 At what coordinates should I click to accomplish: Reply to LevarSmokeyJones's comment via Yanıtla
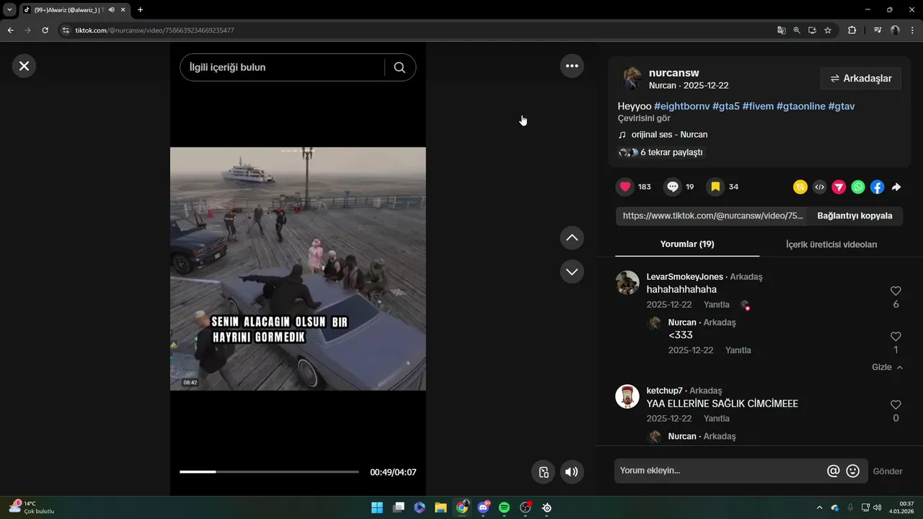point(717,305)
